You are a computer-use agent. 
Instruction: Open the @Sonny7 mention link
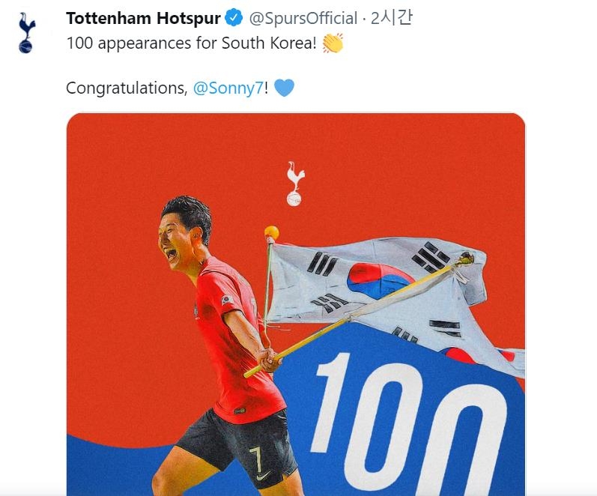pyautogui.click(x=228, y=88)
